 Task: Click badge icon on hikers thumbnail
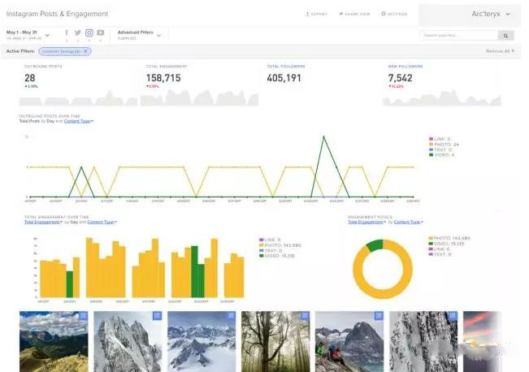pos(379,316)
